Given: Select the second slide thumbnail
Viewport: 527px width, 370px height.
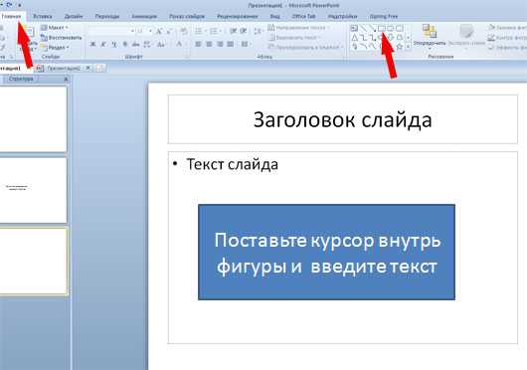Looking at the screenshot, I should click(x=33, y=190).
